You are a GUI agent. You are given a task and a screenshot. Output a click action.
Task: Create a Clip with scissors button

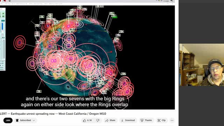(x=162, y=120)
